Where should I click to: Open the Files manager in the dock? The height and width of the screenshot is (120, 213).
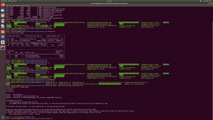(x=3, y=16)
